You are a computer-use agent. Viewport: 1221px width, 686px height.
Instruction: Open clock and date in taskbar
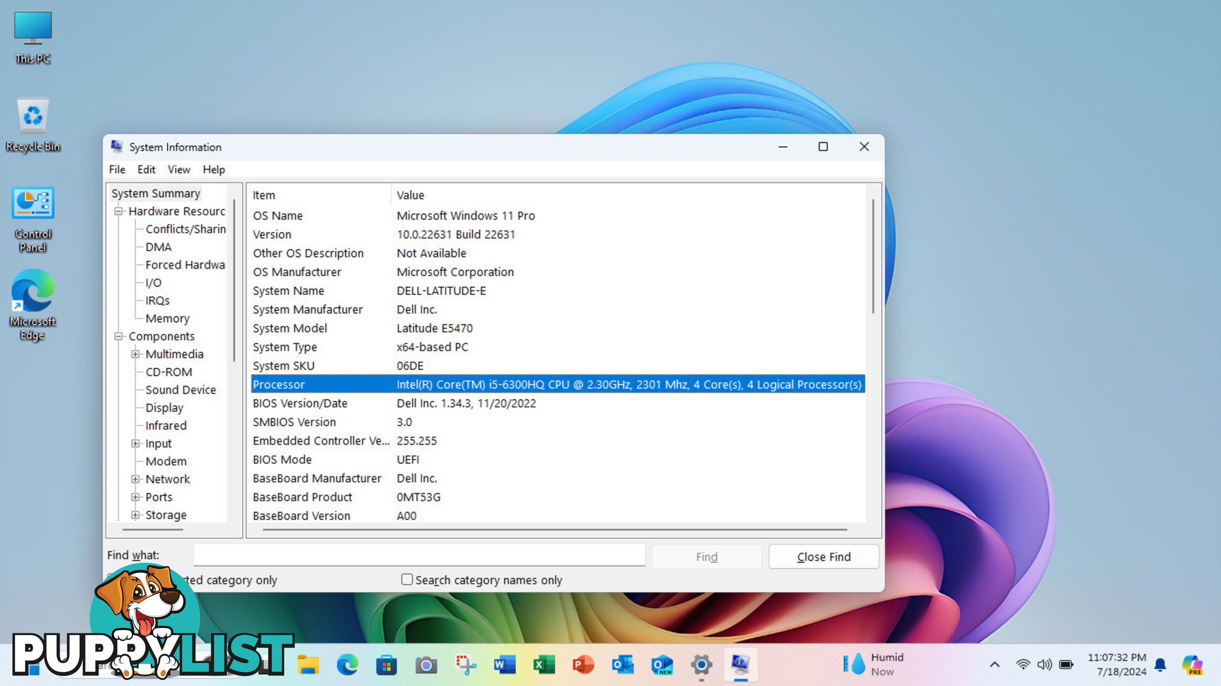[x=1117, y=664]
